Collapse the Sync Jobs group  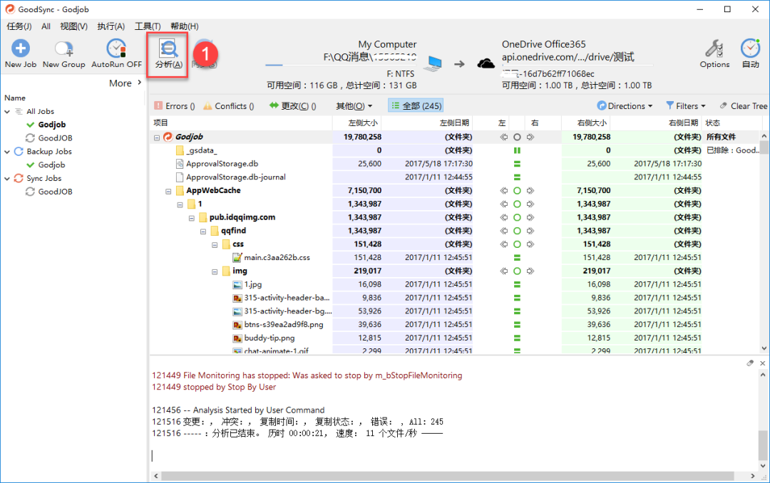tap(7, 179)
